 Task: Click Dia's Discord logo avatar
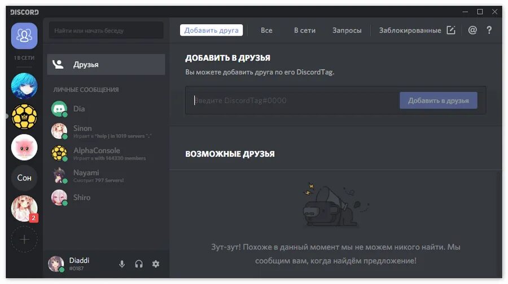point(59,109)
